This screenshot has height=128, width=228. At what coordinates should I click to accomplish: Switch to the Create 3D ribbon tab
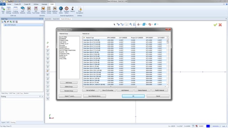pyautogui.click(x=27, y=4)
